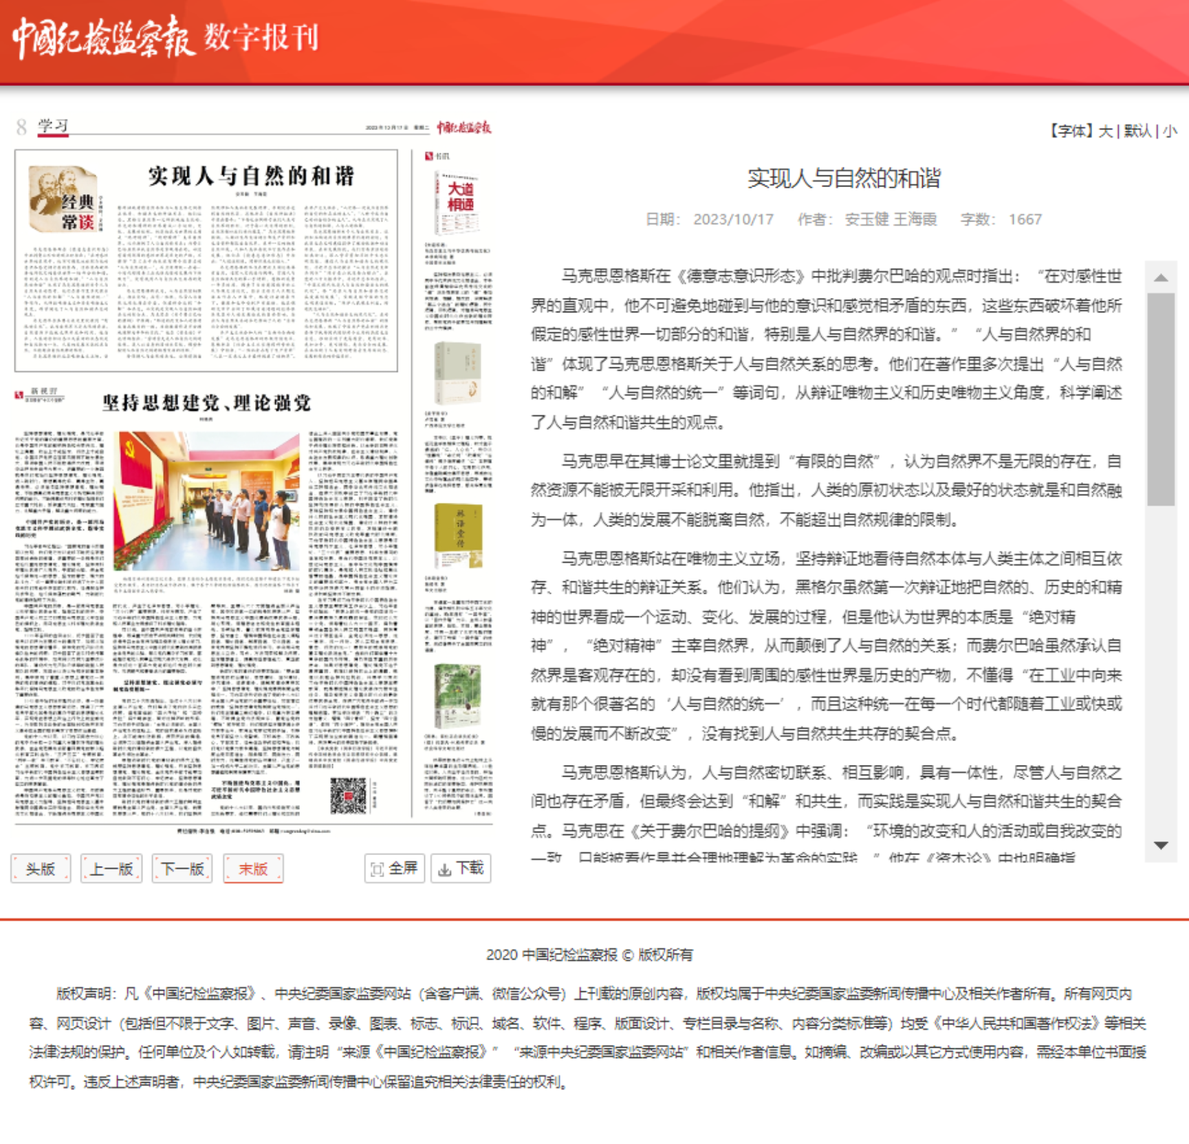This screenshot has width=1189, height=1144.
Task: Click 数字报刊 title text in header
Action: tap(262, 37)
